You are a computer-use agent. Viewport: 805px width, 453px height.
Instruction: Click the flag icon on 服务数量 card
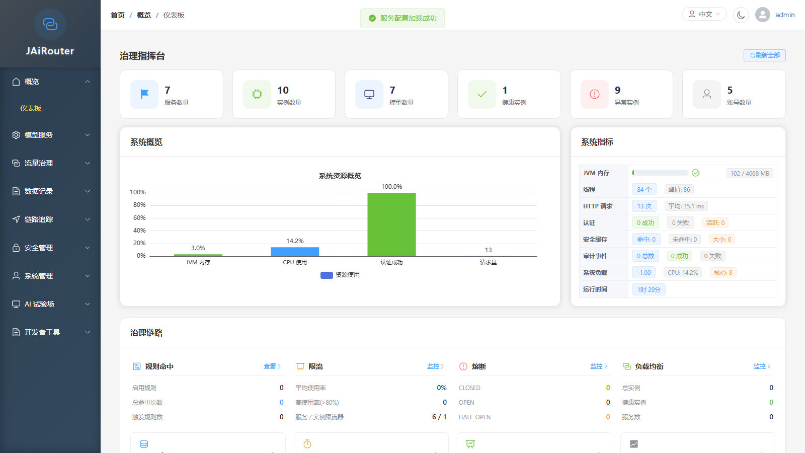[x=144, y=94]
